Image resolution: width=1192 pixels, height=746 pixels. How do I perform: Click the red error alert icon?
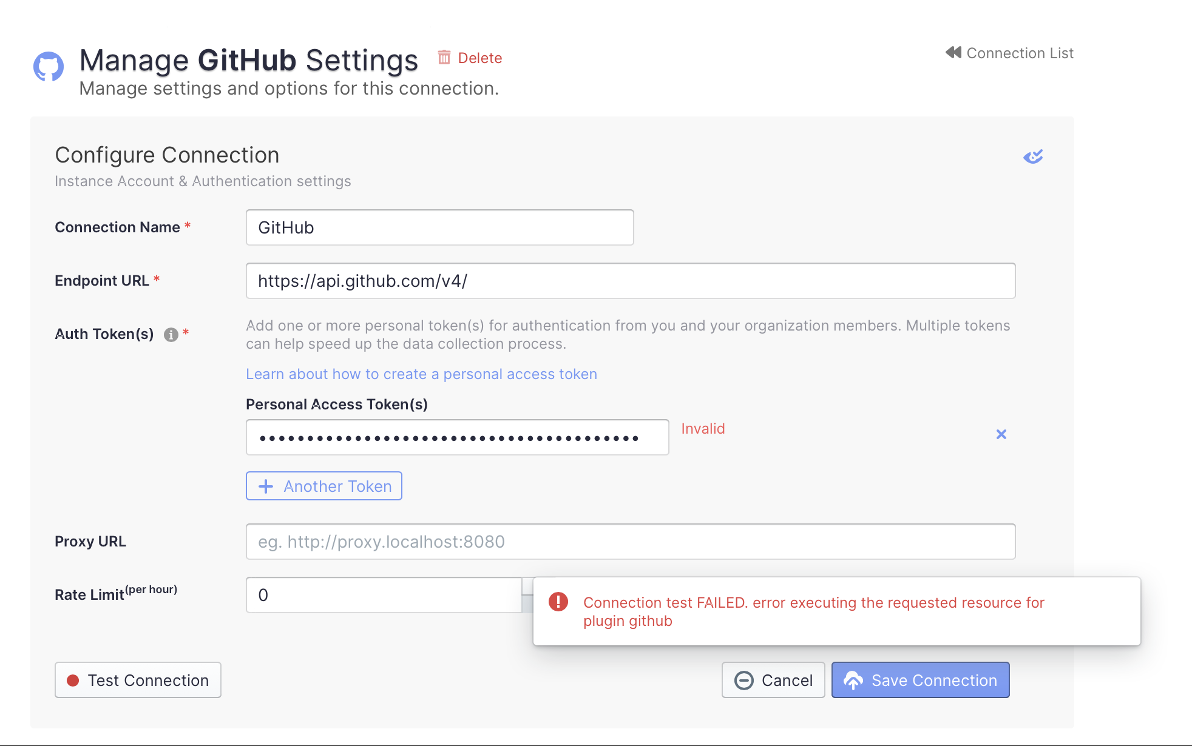[x=558, y=602]
